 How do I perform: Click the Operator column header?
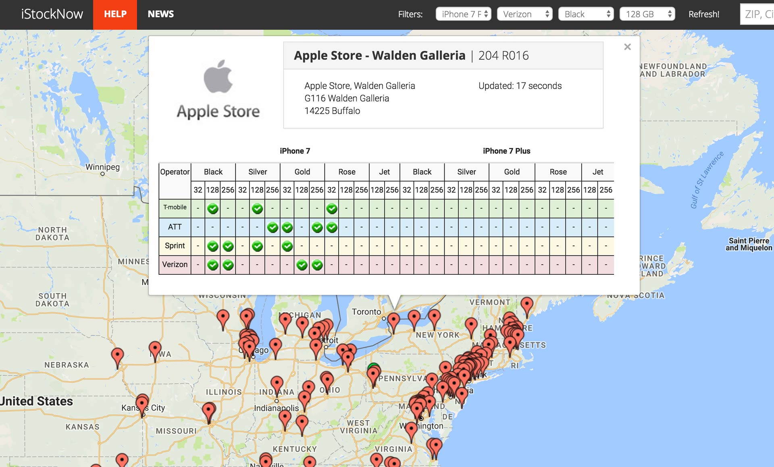click(175, 172)
